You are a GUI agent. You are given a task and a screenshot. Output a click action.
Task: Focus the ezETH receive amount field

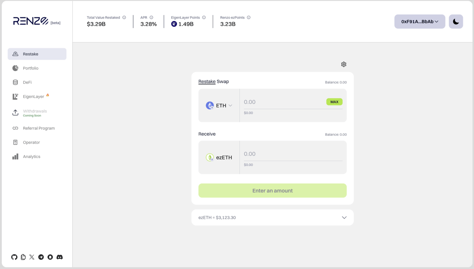coord(293,154)
